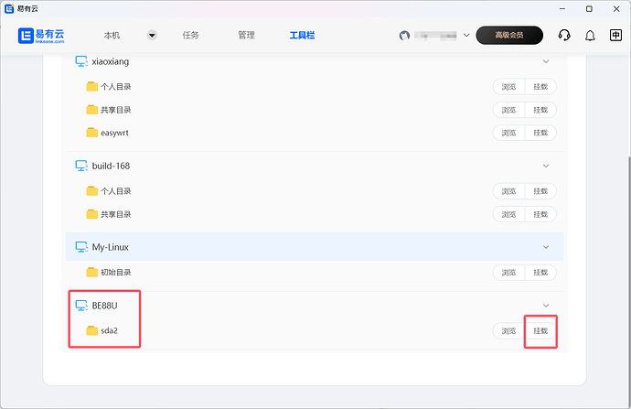Click the 高级会员 premium button
631x409 pixels.
click(509, 36)
